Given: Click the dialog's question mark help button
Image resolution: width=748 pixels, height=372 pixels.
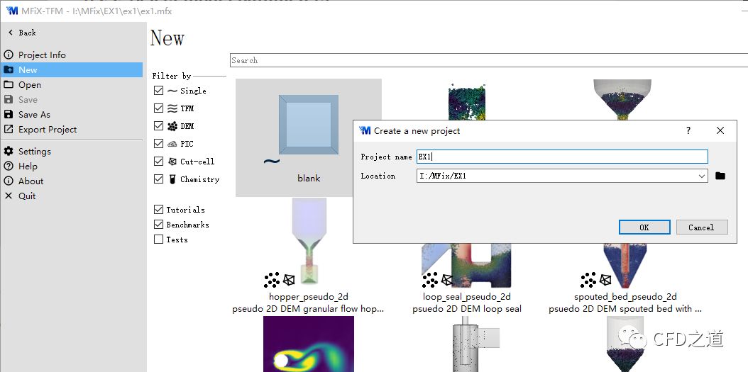Looking at the screenshot, I should (x=688, y=130).
